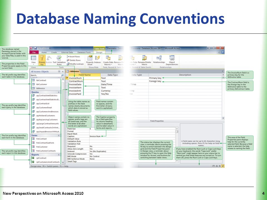267x200 pixels.
Task: Switch to the Create tab
Action: point(54,52)
